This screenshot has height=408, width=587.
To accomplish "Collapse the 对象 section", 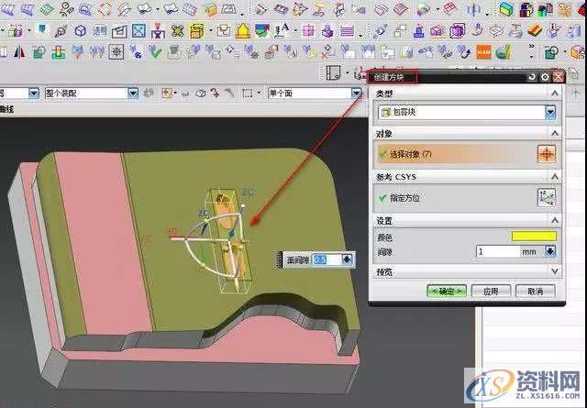I will (555, 133).
